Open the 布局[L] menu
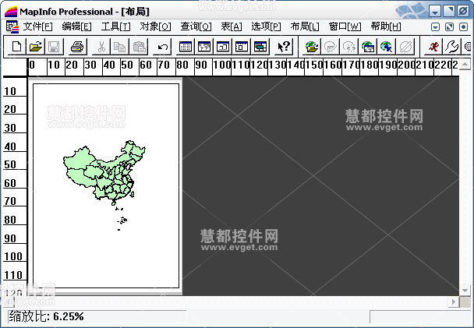Viewport: 474px width, 328px height. point(305,26)
